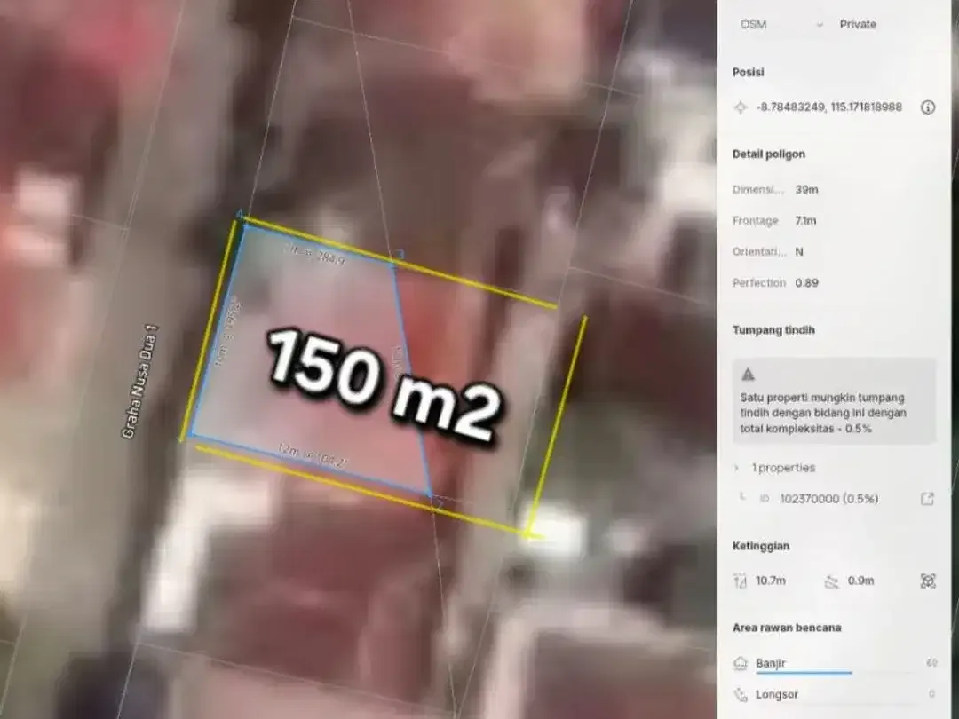This screenshot has width=959, height=719.
Task: Open external link for ID 102370000
Action: (927, 499)
